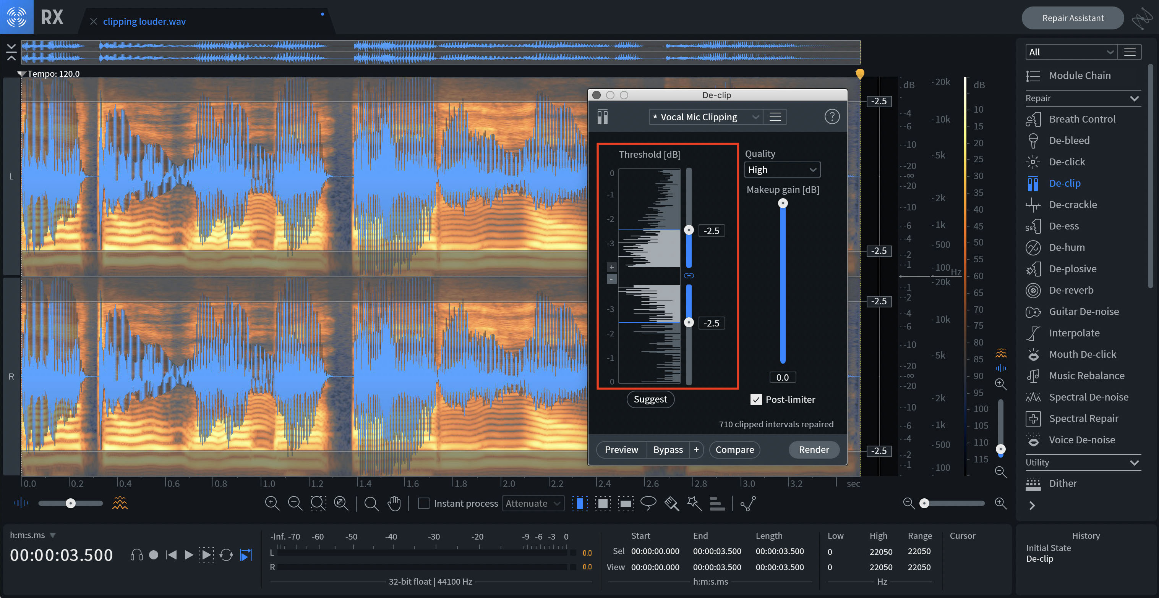Click the zoom selection icon
1159x598 pixels.
point(318,503)
